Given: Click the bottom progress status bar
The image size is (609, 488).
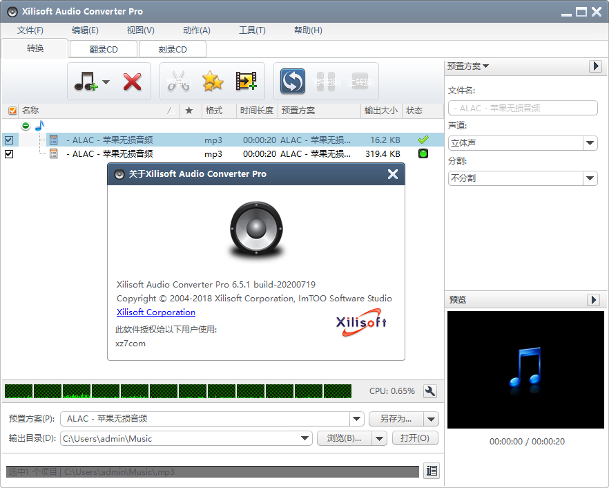Looking at the screenshot, I should click(x=213, y=471).
